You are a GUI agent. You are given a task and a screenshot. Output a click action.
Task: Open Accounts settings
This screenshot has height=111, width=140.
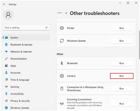(26, 73)
